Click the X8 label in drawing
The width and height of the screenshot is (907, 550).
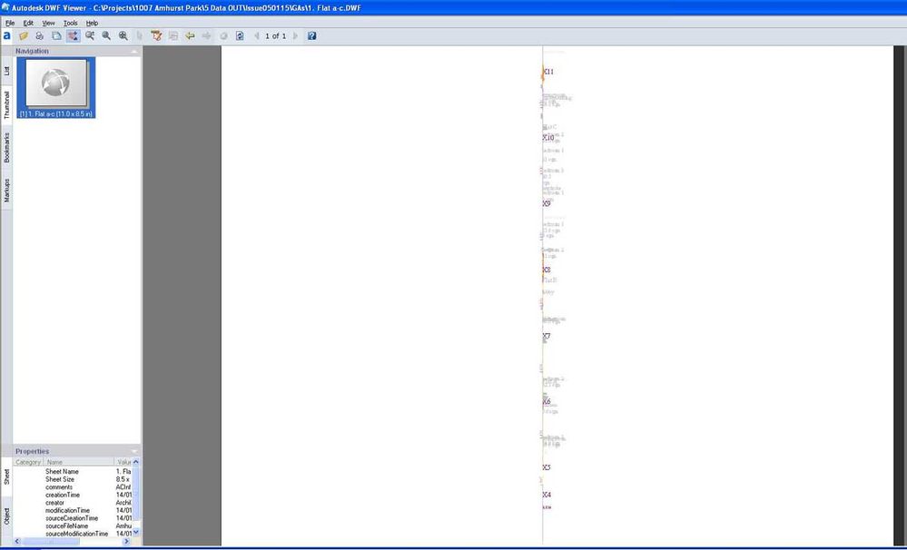(x=547, y=270)
